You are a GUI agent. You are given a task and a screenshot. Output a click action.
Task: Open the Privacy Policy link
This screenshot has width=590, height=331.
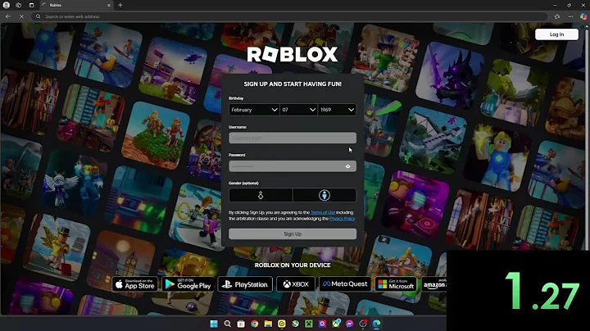[342, 219]
